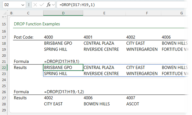This screenshot has height=115, width=192.
Task: Select row 21 header
Action: 4,62
